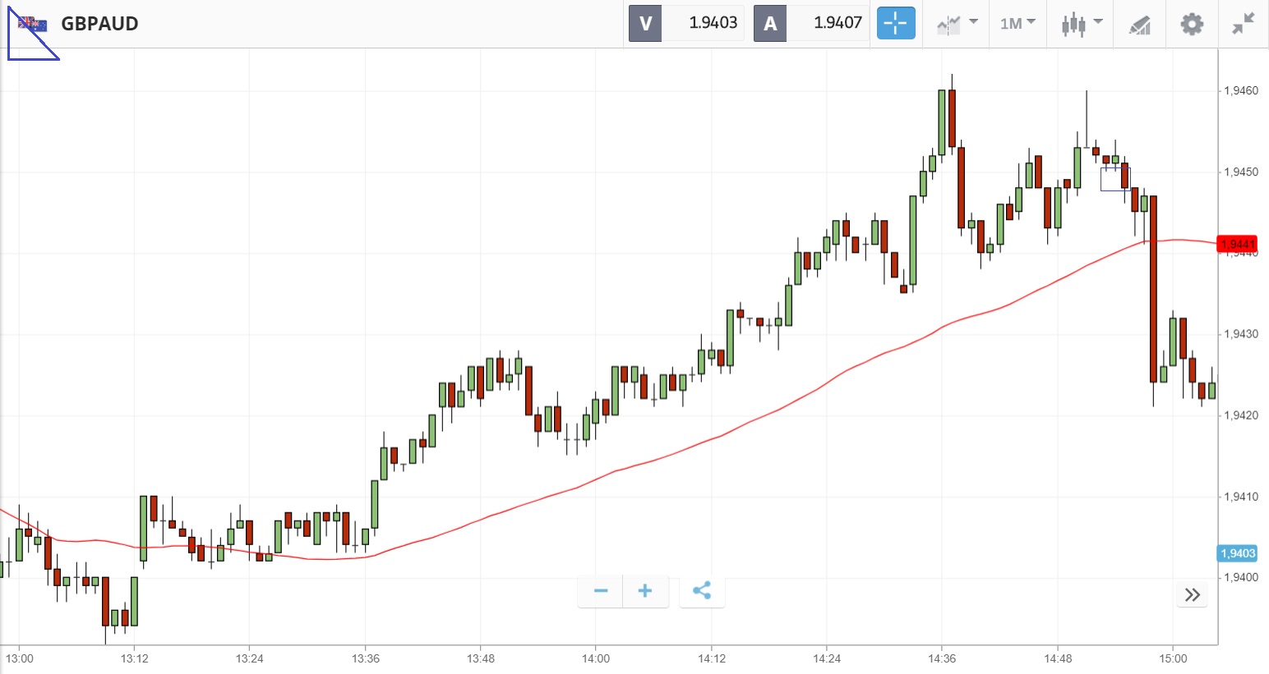1269x674 pixels.
Task: Zoom out with the minus button
Action: click(601, 591)
